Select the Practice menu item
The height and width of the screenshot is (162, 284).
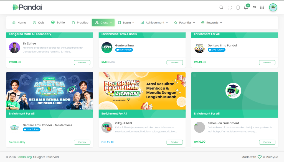(80, 23)
